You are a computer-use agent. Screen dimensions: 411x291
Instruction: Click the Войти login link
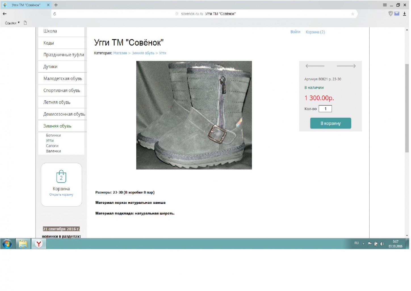(x=295, y=32)
